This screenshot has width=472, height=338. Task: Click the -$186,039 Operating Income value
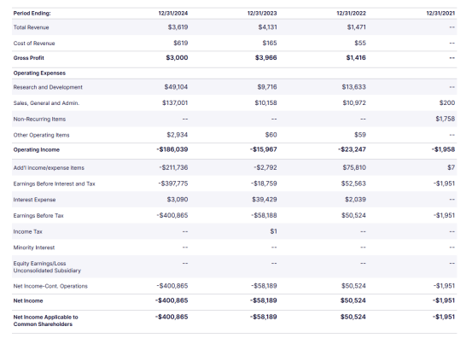[172, 149]
